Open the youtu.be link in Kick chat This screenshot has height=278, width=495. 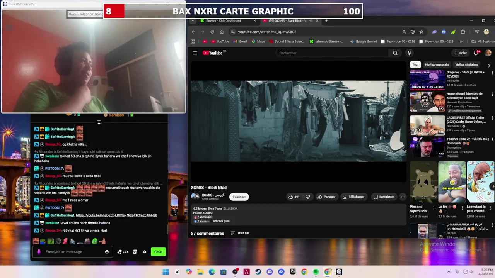click(x=116, y=215)
